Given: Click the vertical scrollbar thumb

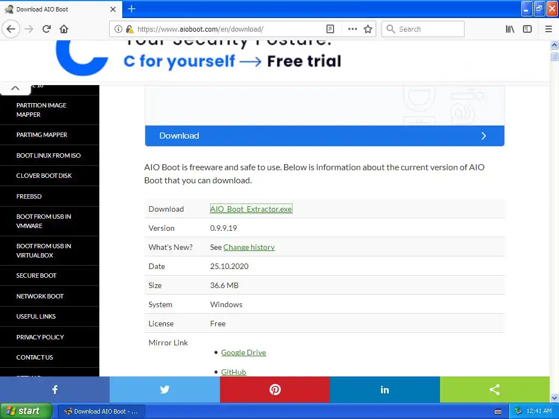Looking at the screenshot, I should pos(554,56).
